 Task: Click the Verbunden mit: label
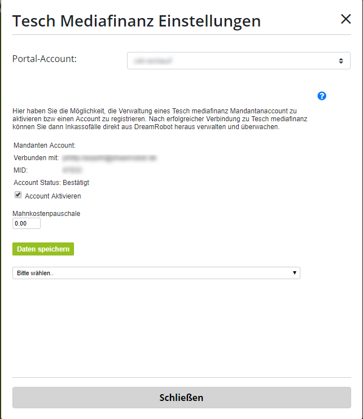pos(36,158)
